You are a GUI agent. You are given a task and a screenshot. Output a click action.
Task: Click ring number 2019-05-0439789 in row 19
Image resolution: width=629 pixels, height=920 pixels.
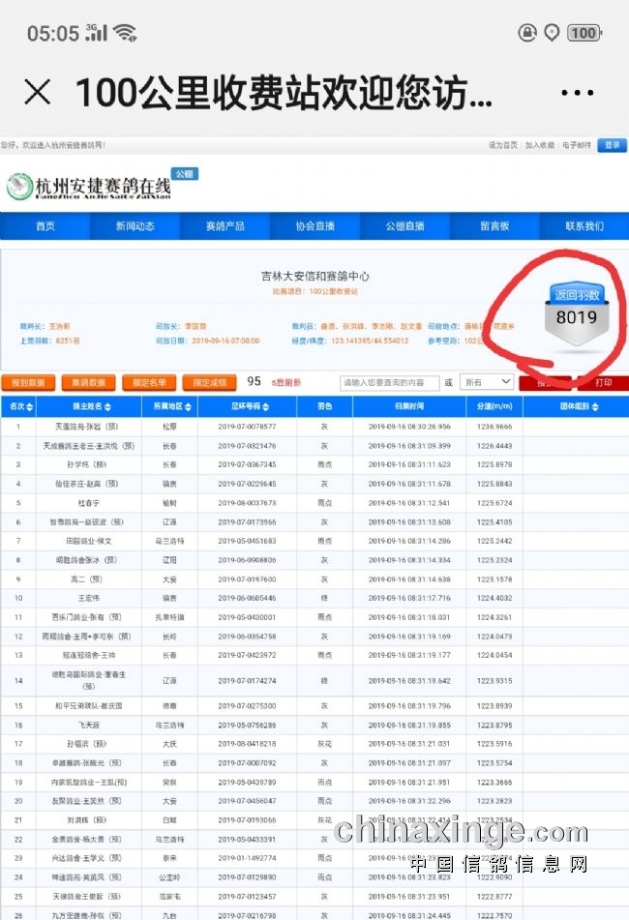247,782
